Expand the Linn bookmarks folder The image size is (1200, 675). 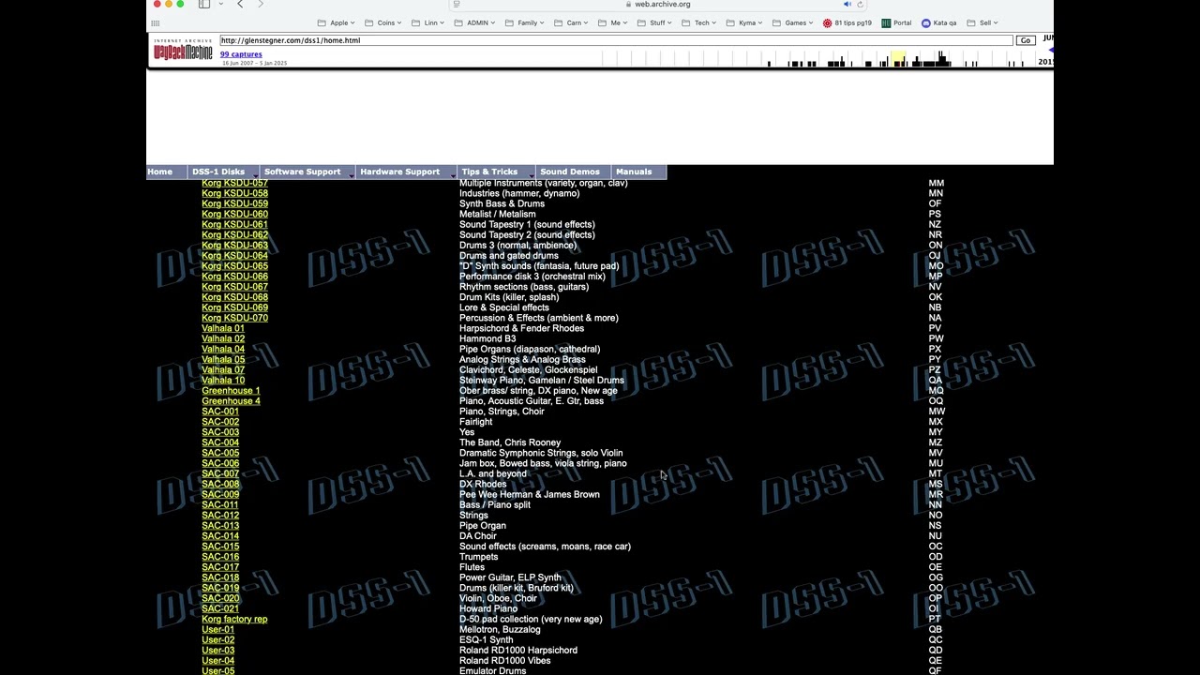[x=428, y=22]
